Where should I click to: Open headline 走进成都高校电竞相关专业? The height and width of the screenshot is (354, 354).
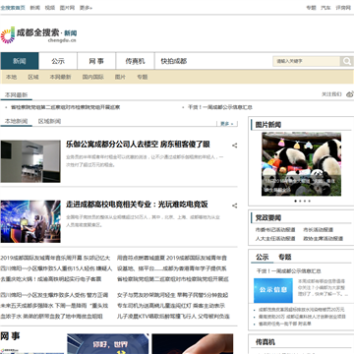tap(137, 205)
